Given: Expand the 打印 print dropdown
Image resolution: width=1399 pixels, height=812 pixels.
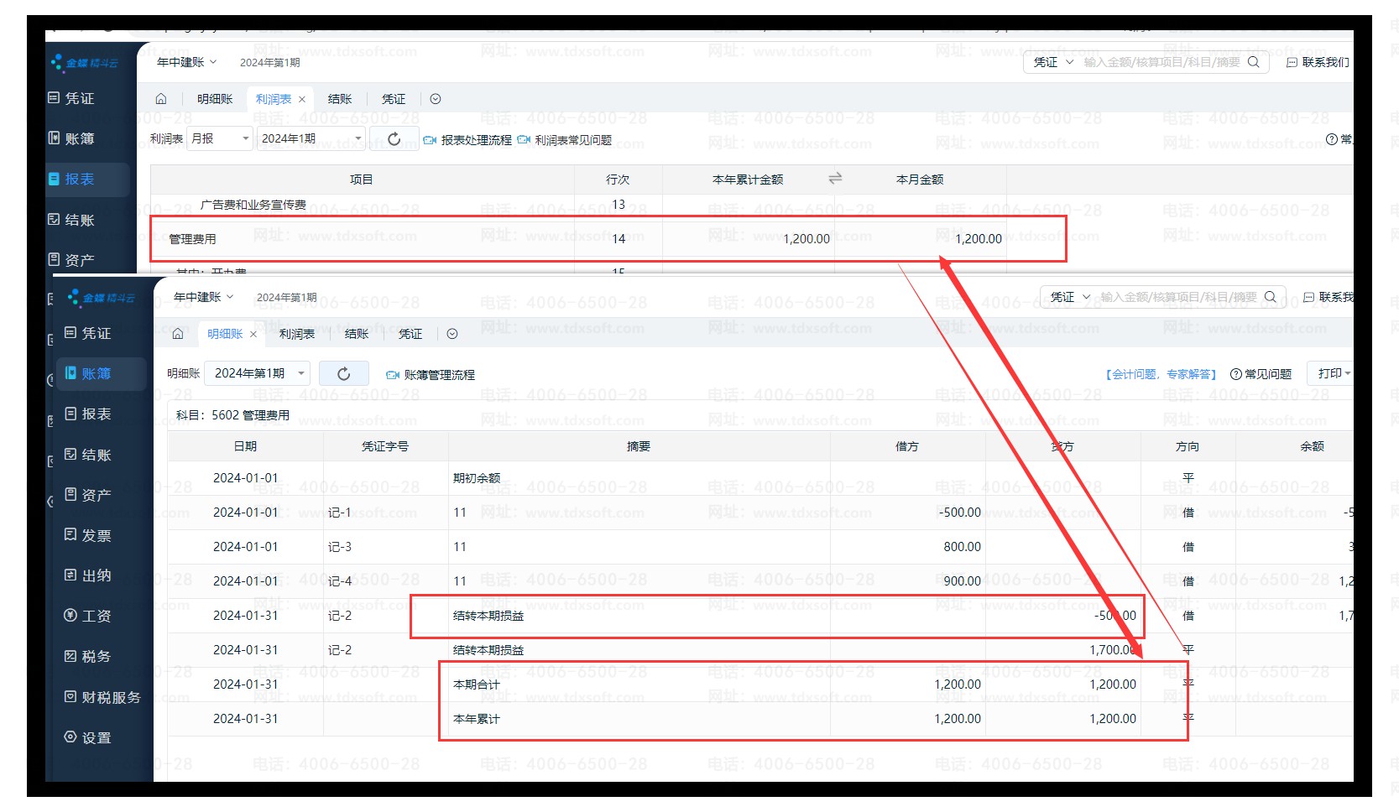Looking at the screenshot, I should coord(1334,373).
